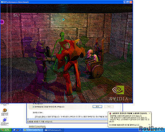Open the Windows Start button
The width and height of the screenshot is (165, 132).
(x=6, y=130)
